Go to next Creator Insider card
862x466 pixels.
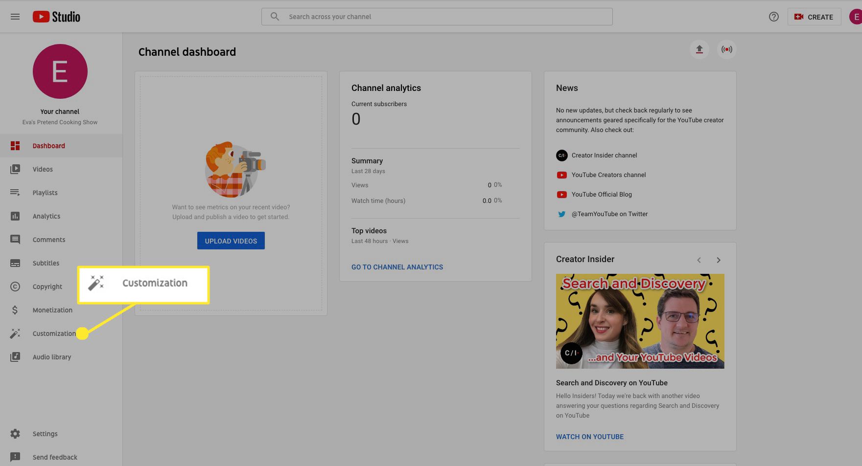point(719,260)
